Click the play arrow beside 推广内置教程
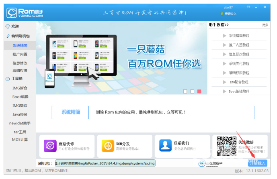277x179 pixels. click(x=224, y=45)
